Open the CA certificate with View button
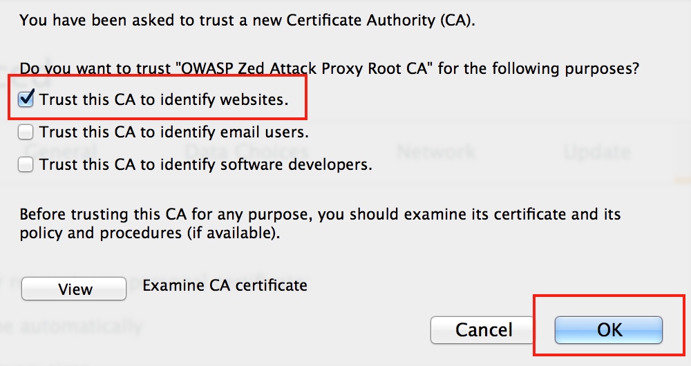Image resolution: width=691 pixels, height=366 pixels. click(x=74, y=289)
